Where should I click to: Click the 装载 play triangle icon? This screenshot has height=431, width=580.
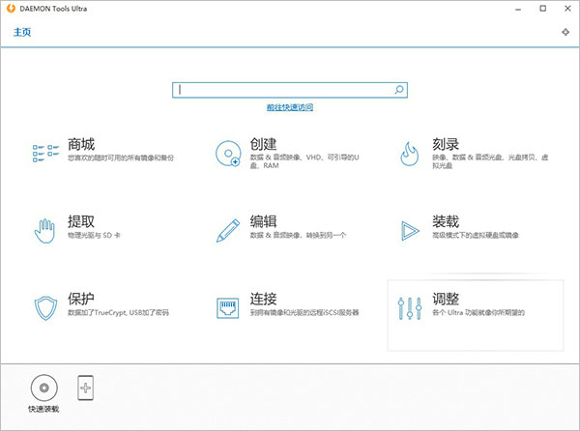click(x=410, y=231)
